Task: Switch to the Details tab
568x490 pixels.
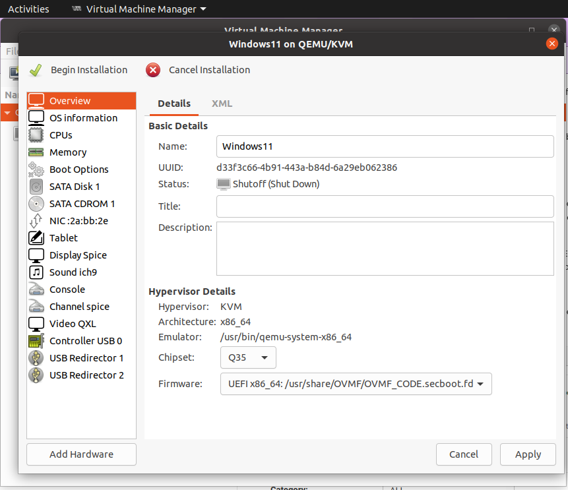Action: coord(174,104)
